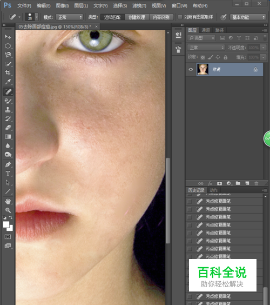The height and width of the screenshot is (305, 270).
Task: Toggle Quick Mask mode
Action: [8, 237]
